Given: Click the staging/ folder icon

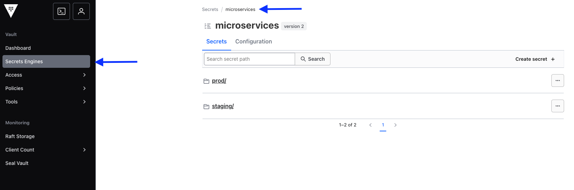Looking at the screenshot, I should [x=206, y=107].
